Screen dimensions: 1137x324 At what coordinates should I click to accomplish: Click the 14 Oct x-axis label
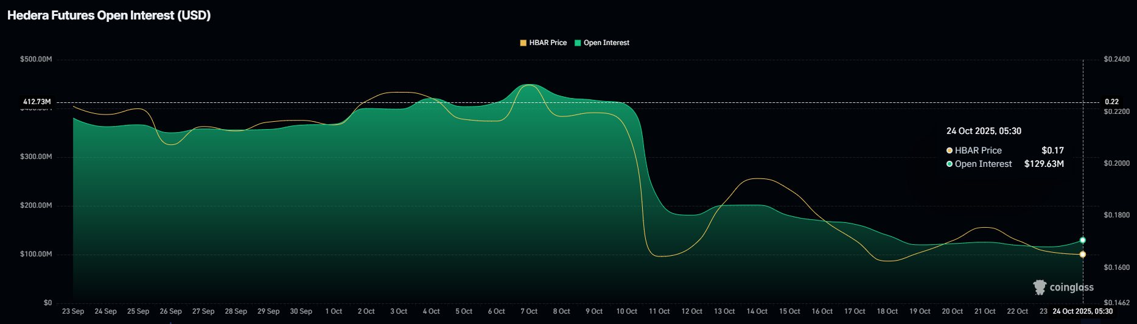click(757, 311)
